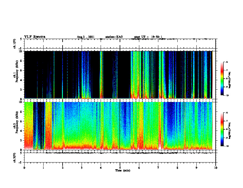
Task: Click time axis tick label "2"
Action: 63,168
